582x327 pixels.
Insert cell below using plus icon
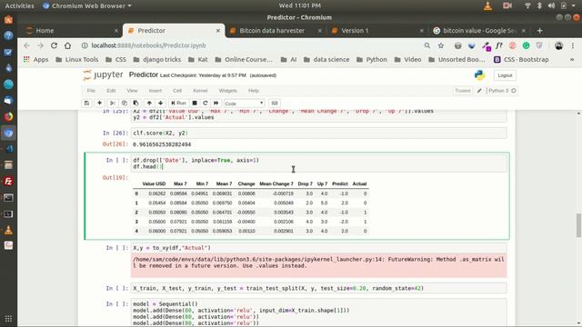(99, 103)
